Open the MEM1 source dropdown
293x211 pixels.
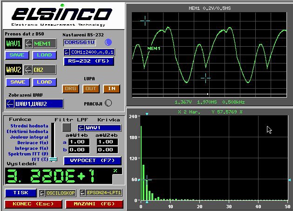tap(44, 43)
